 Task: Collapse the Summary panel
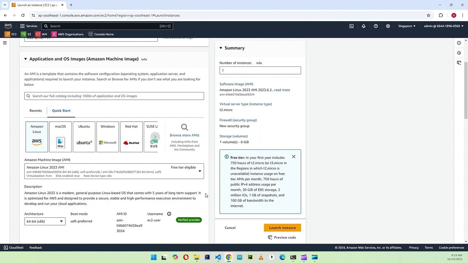221,48
